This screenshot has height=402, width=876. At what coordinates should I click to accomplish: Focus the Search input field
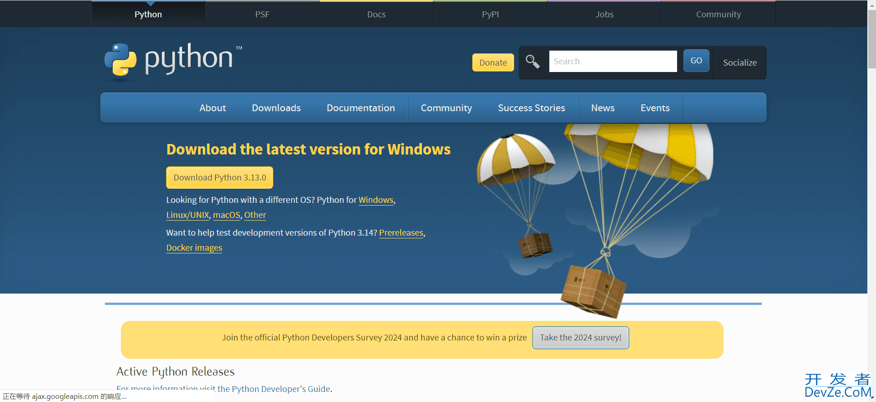613,61
